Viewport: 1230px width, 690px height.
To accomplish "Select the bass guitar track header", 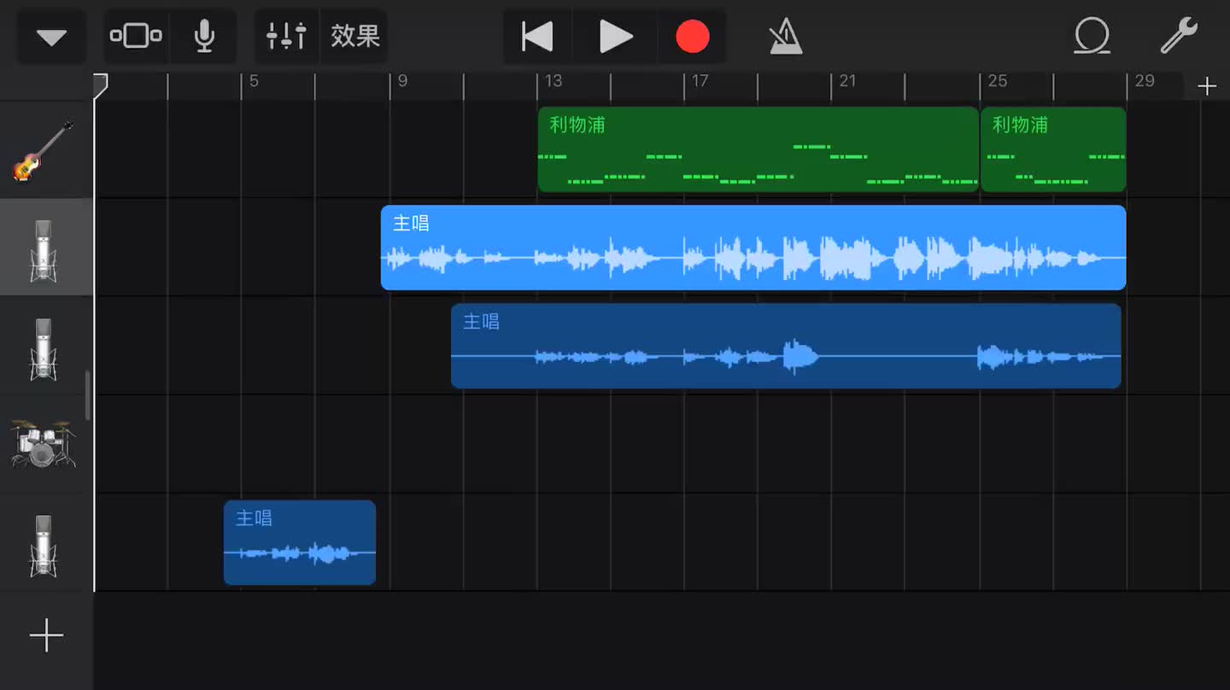I will coord(44,150).
